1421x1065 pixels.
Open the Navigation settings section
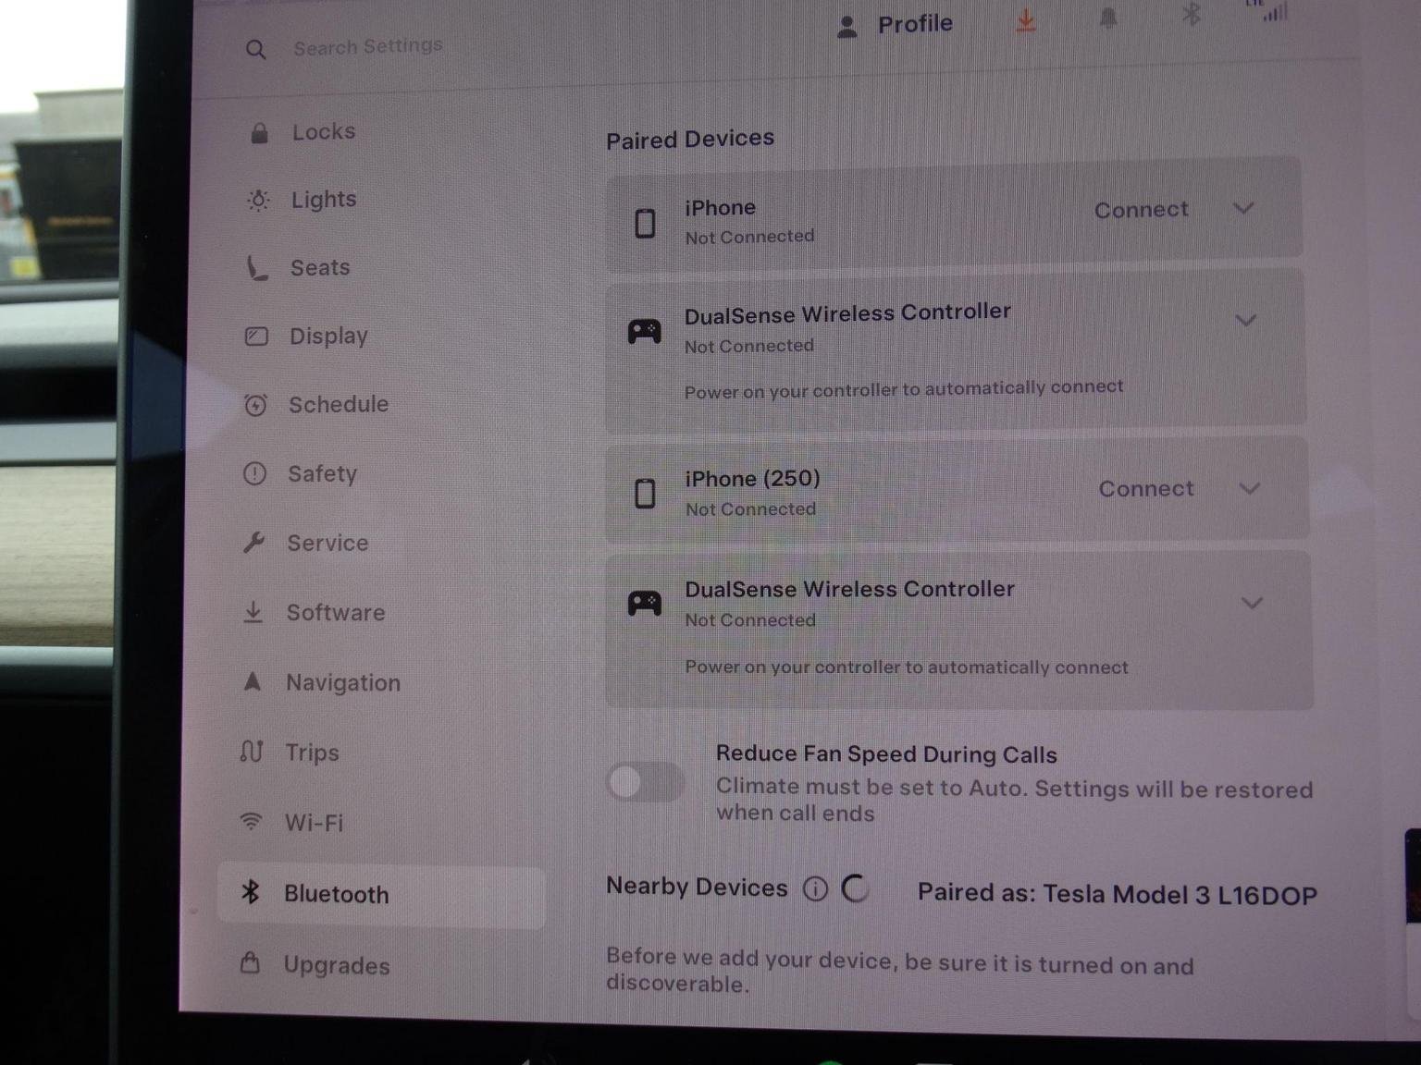click(x=342, y=683)
